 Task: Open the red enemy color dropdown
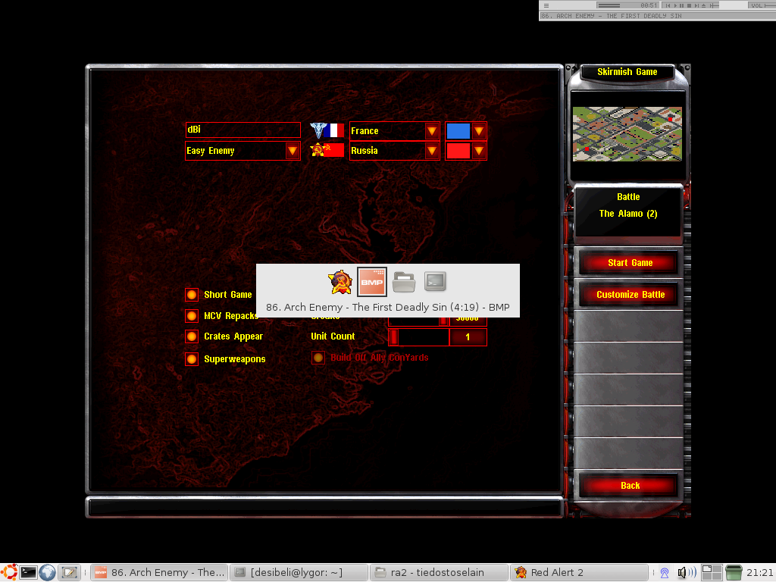[x=479, y=151]
